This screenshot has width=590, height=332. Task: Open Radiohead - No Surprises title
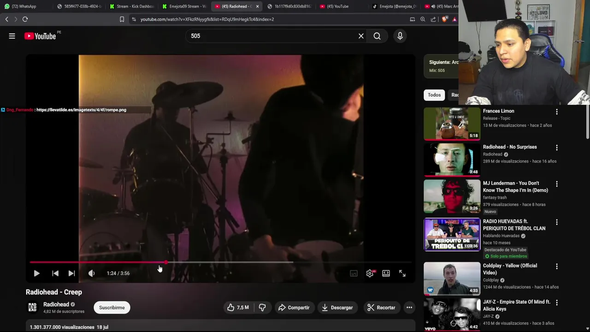510,147
